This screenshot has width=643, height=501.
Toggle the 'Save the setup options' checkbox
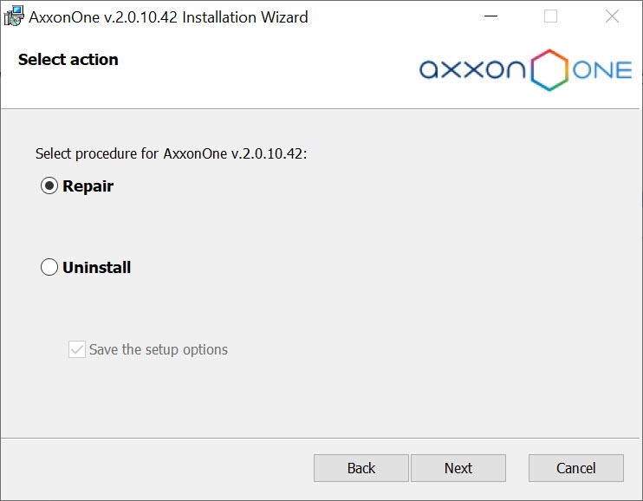pyautogui.click(x=77, y=350)
